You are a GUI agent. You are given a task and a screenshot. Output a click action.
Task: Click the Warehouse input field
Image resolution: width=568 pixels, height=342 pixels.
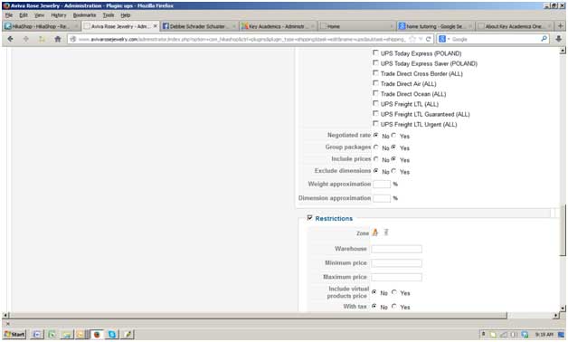pos(397,249)
